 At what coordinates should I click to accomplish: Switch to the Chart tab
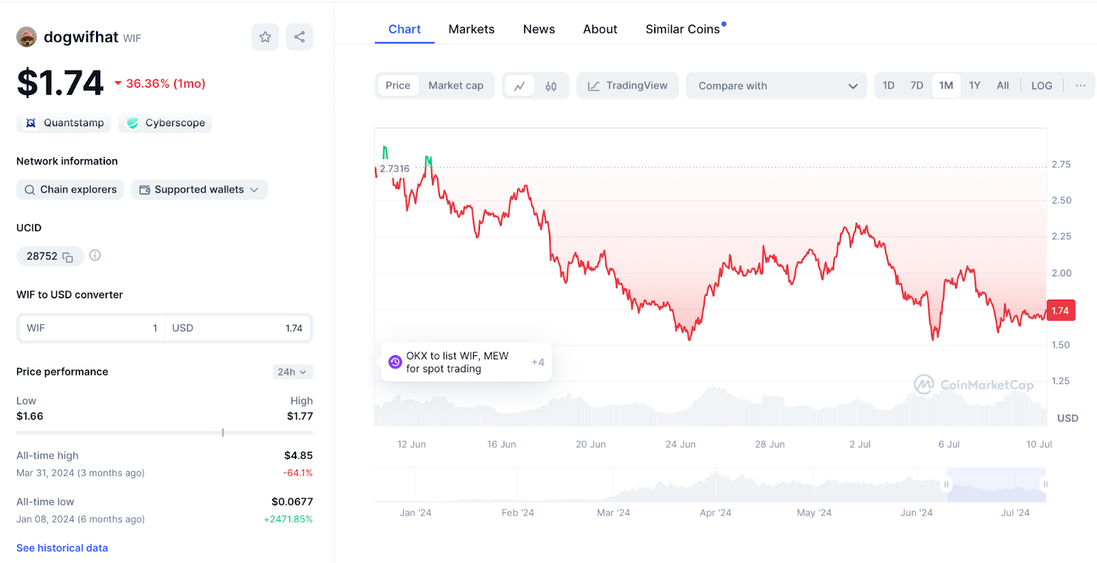click(405, 29)
